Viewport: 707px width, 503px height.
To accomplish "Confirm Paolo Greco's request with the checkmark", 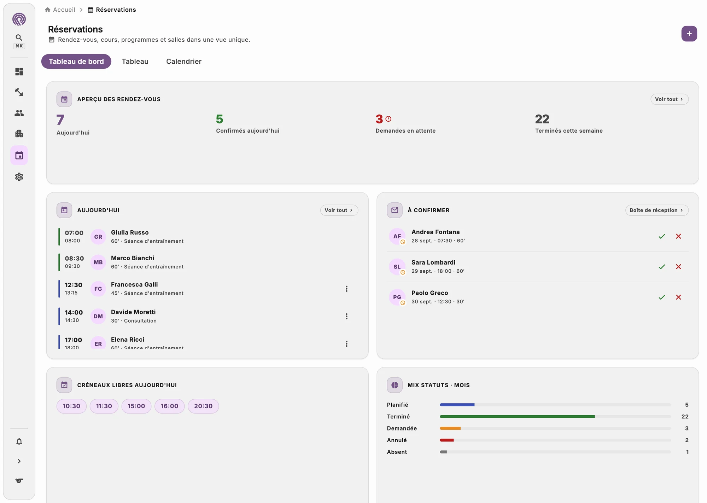I will [x=662, y=297].
